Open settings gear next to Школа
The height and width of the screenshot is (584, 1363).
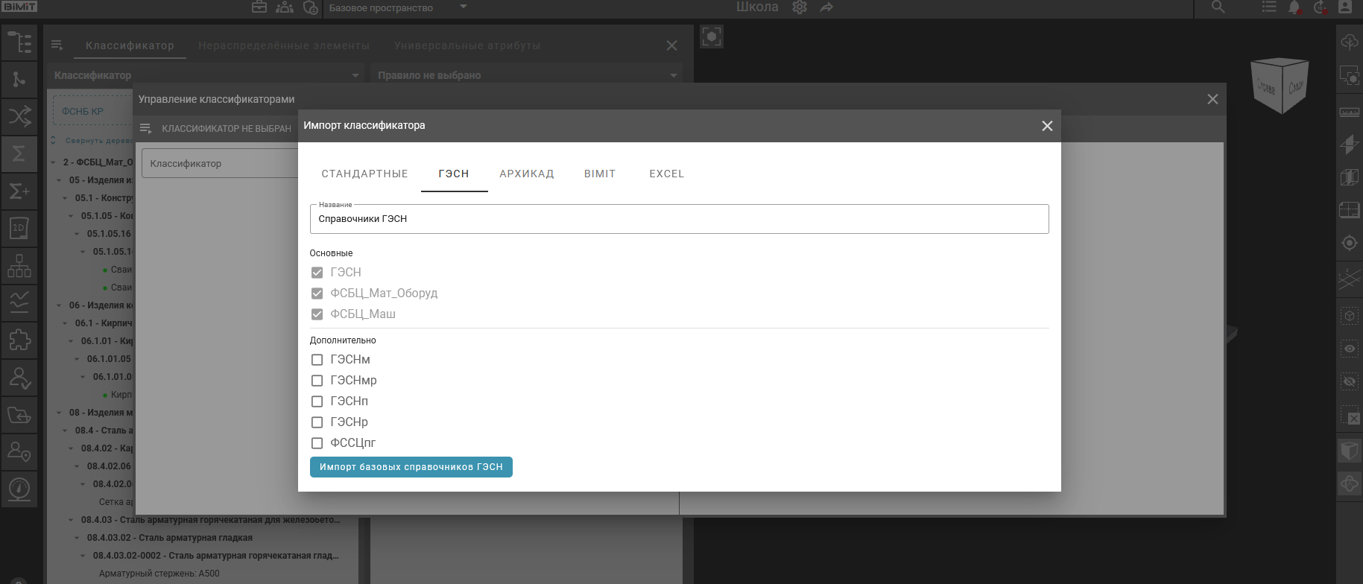coord(800,7)
